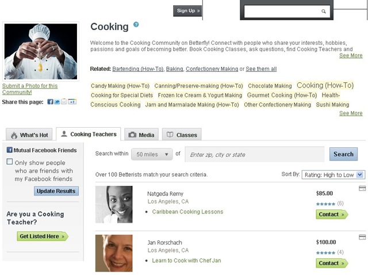This screenshot has height=275, width=368.
Task: Click the Google plus share icon
Action: pyautogui.click(x=72, y=102)
